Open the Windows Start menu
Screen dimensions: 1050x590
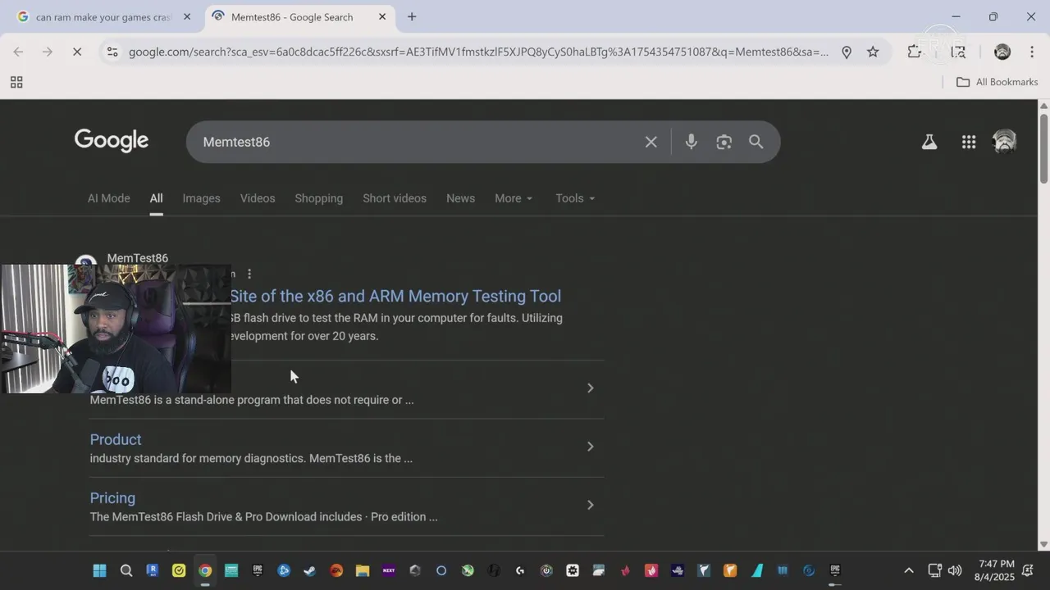click(99, 570)
